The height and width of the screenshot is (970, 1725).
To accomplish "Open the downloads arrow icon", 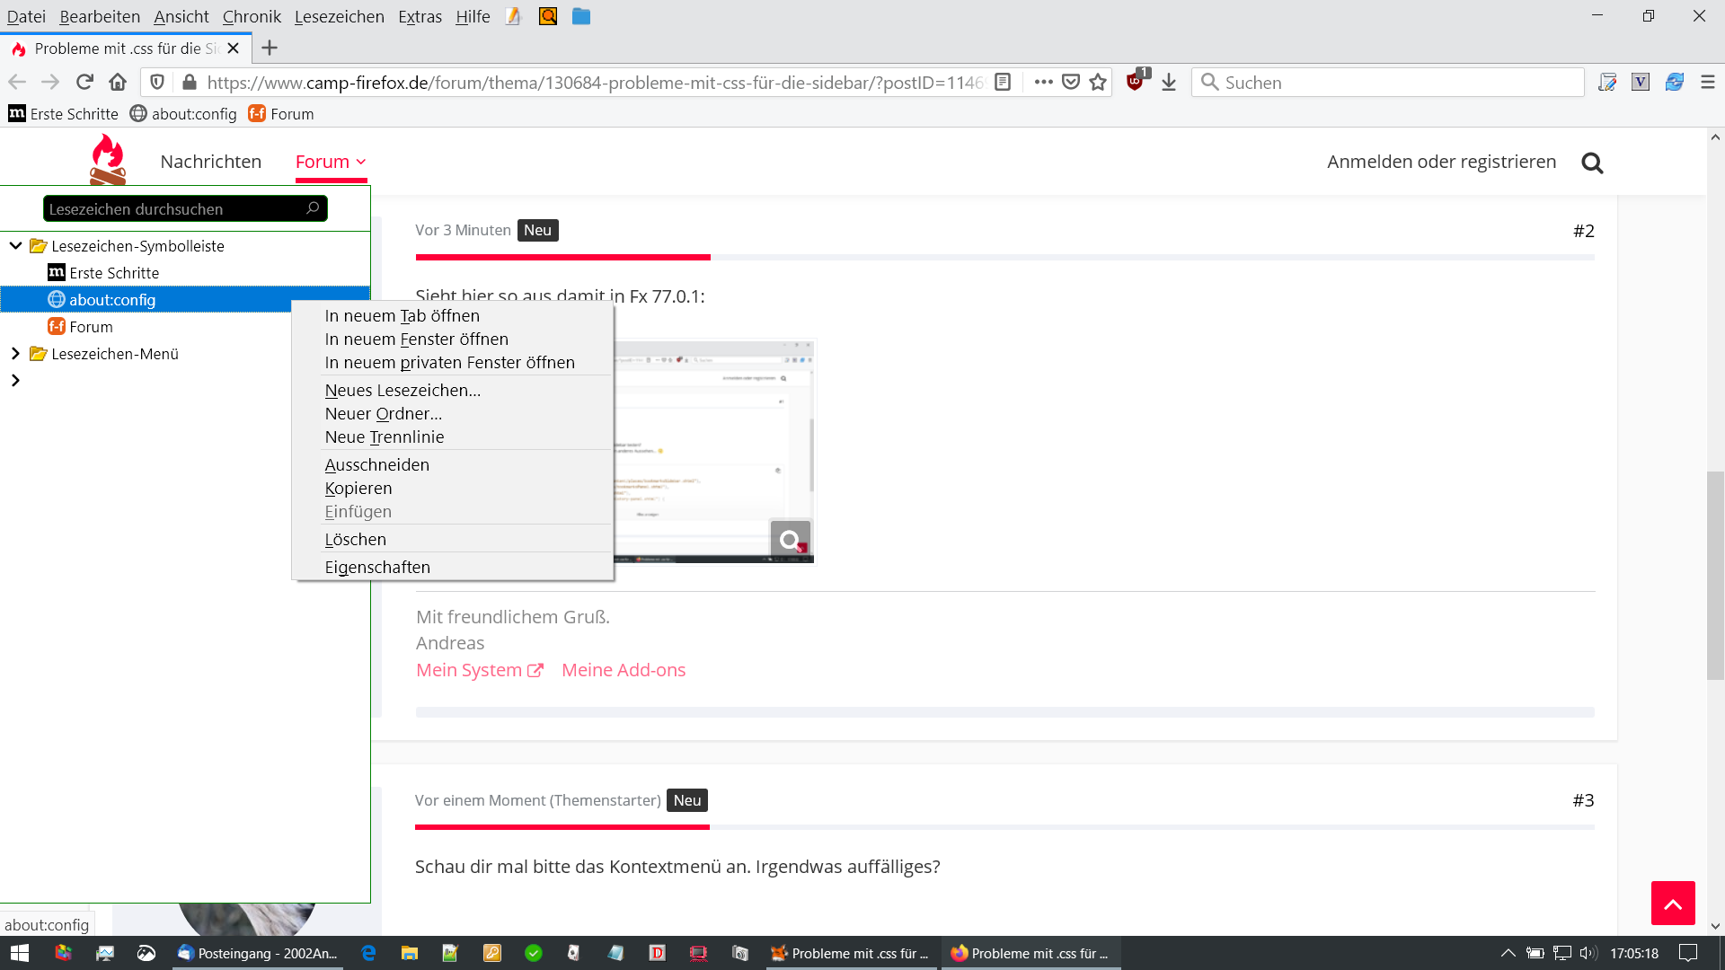I will (1169, 83).
